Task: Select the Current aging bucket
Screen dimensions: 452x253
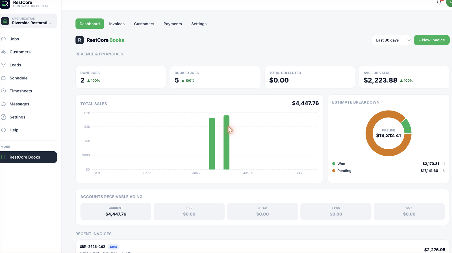Action: pyautogui.click(x=116, y=211)
